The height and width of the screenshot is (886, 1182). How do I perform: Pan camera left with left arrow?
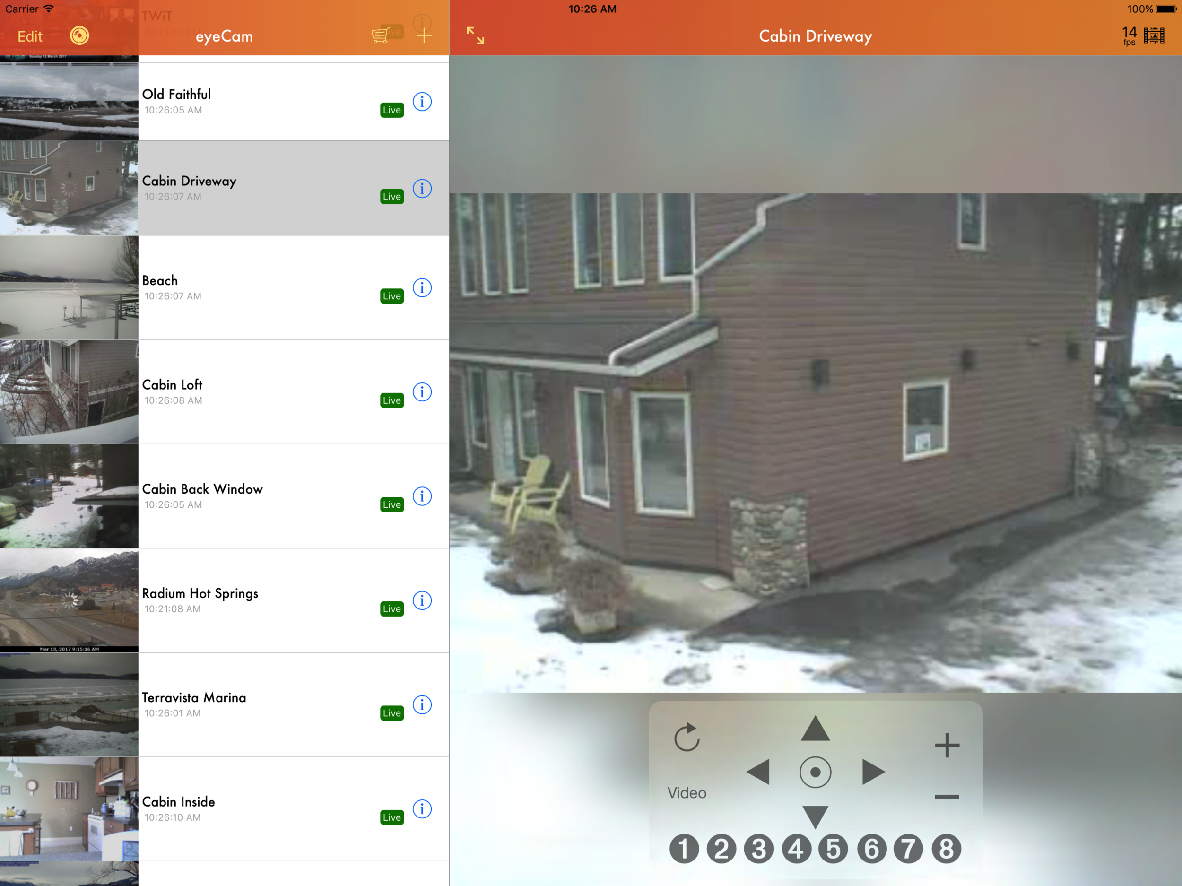click(x=758, y=772)
